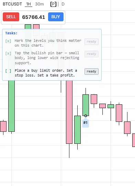Open the BTCUSDT symbol selector
The image size is (135, 186).
coord(12,4)
